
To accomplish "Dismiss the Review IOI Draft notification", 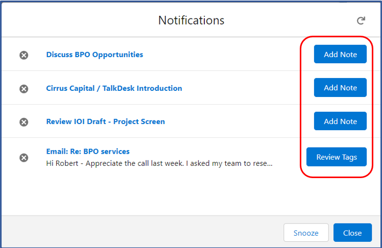I will (24, 122).
